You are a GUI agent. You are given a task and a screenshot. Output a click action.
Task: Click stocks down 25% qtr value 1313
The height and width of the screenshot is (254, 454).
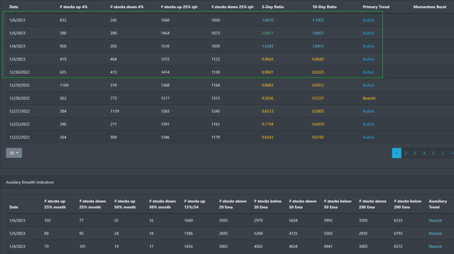point(216,98)
